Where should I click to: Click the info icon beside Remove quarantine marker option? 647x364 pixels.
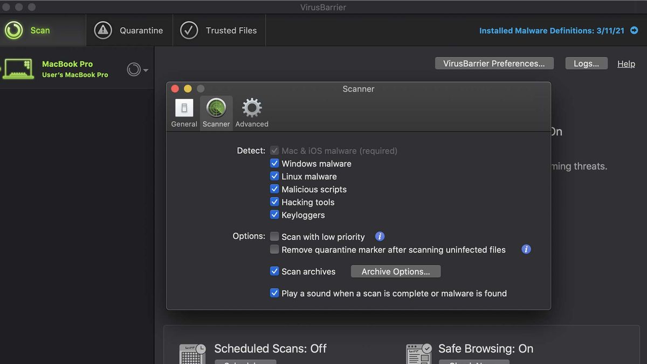coord(526,249)
